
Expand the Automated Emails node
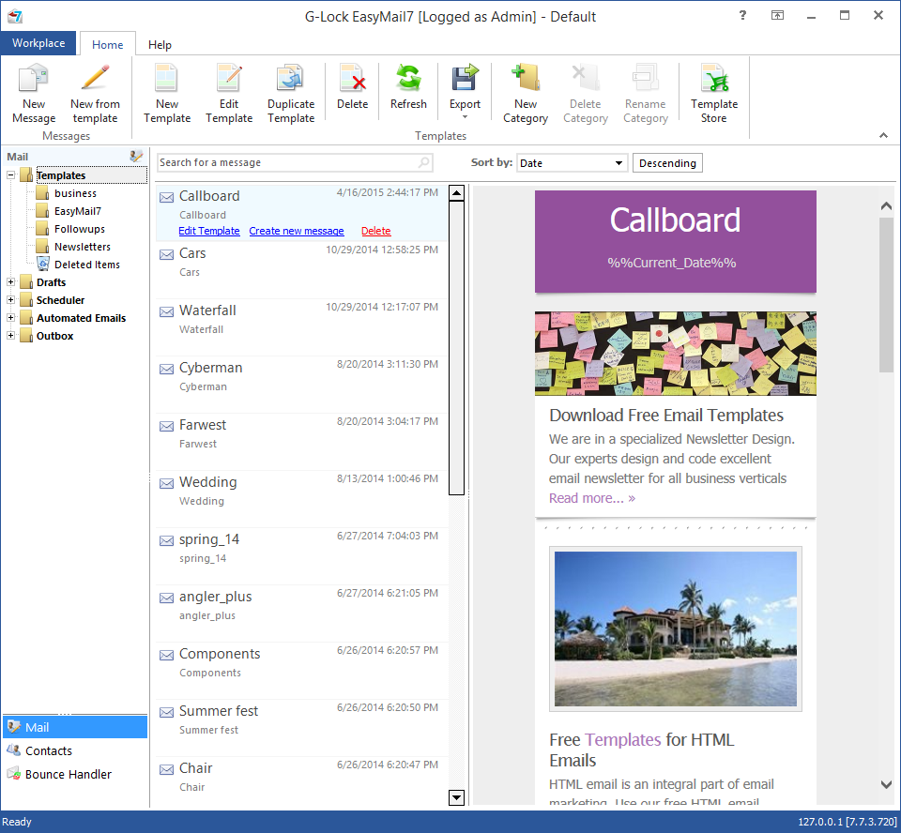pyautogui.click(x=10, y=318)
